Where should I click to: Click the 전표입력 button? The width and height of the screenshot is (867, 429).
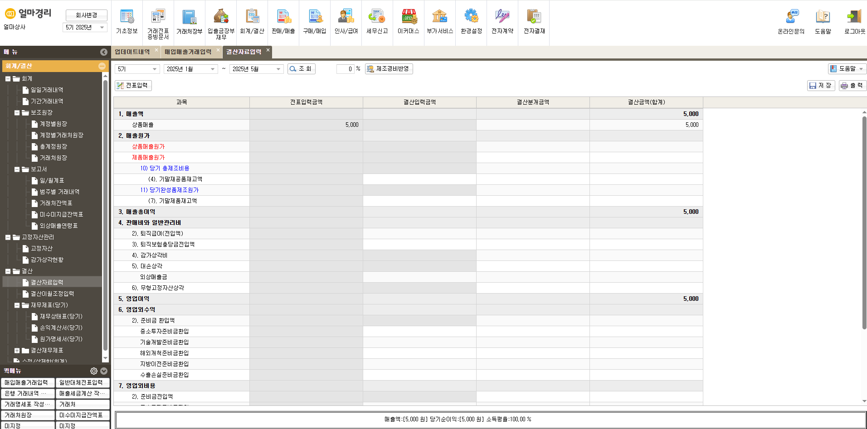[x=133, y=85]
